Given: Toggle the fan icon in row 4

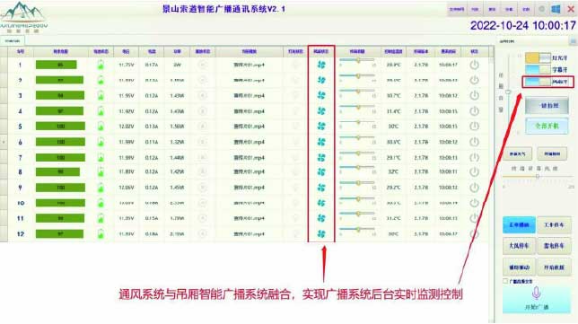Looking at the screenshot, I should pos(321,111).
